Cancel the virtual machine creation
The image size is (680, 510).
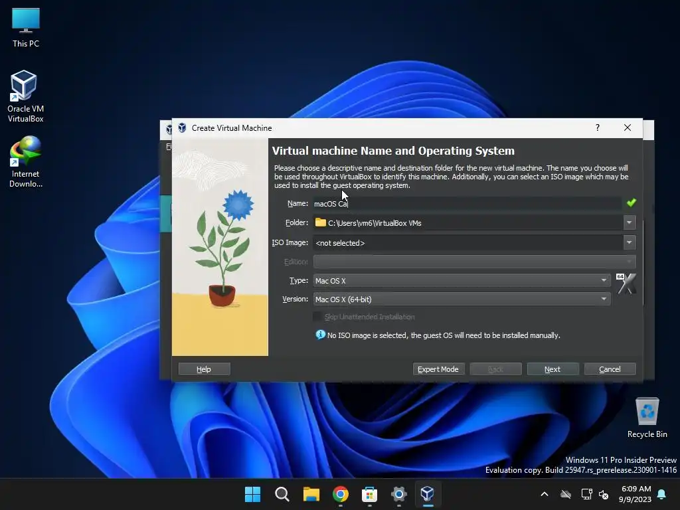610,369
